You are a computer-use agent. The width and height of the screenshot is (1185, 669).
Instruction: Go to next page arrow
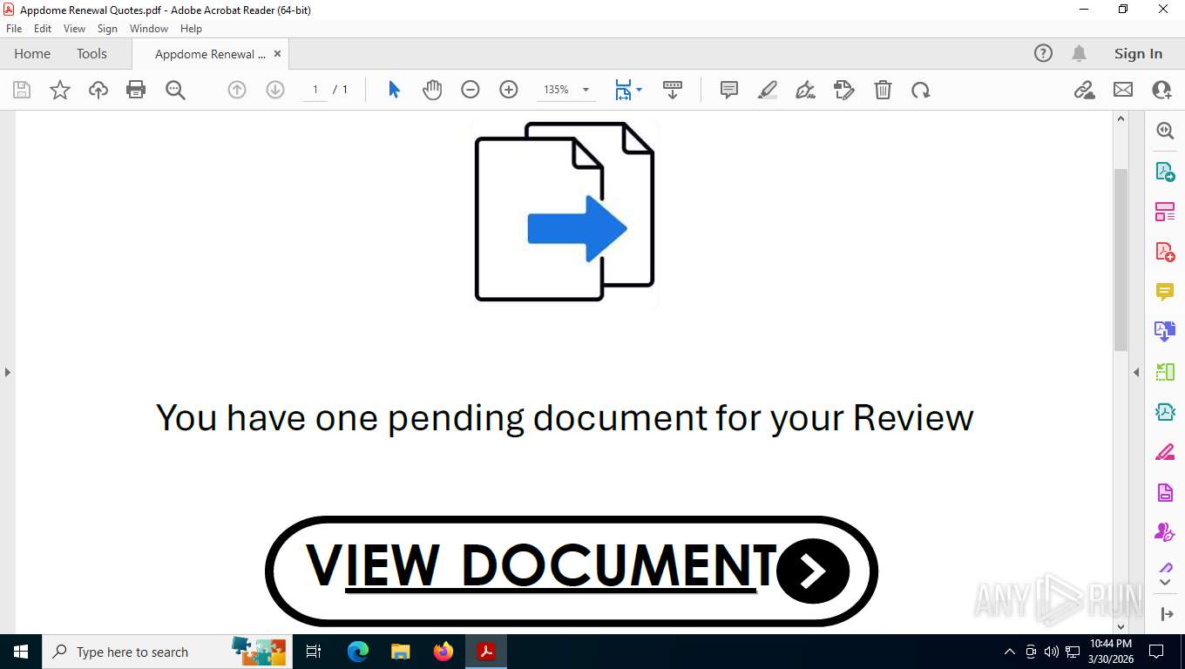click(x=275, y=90)
